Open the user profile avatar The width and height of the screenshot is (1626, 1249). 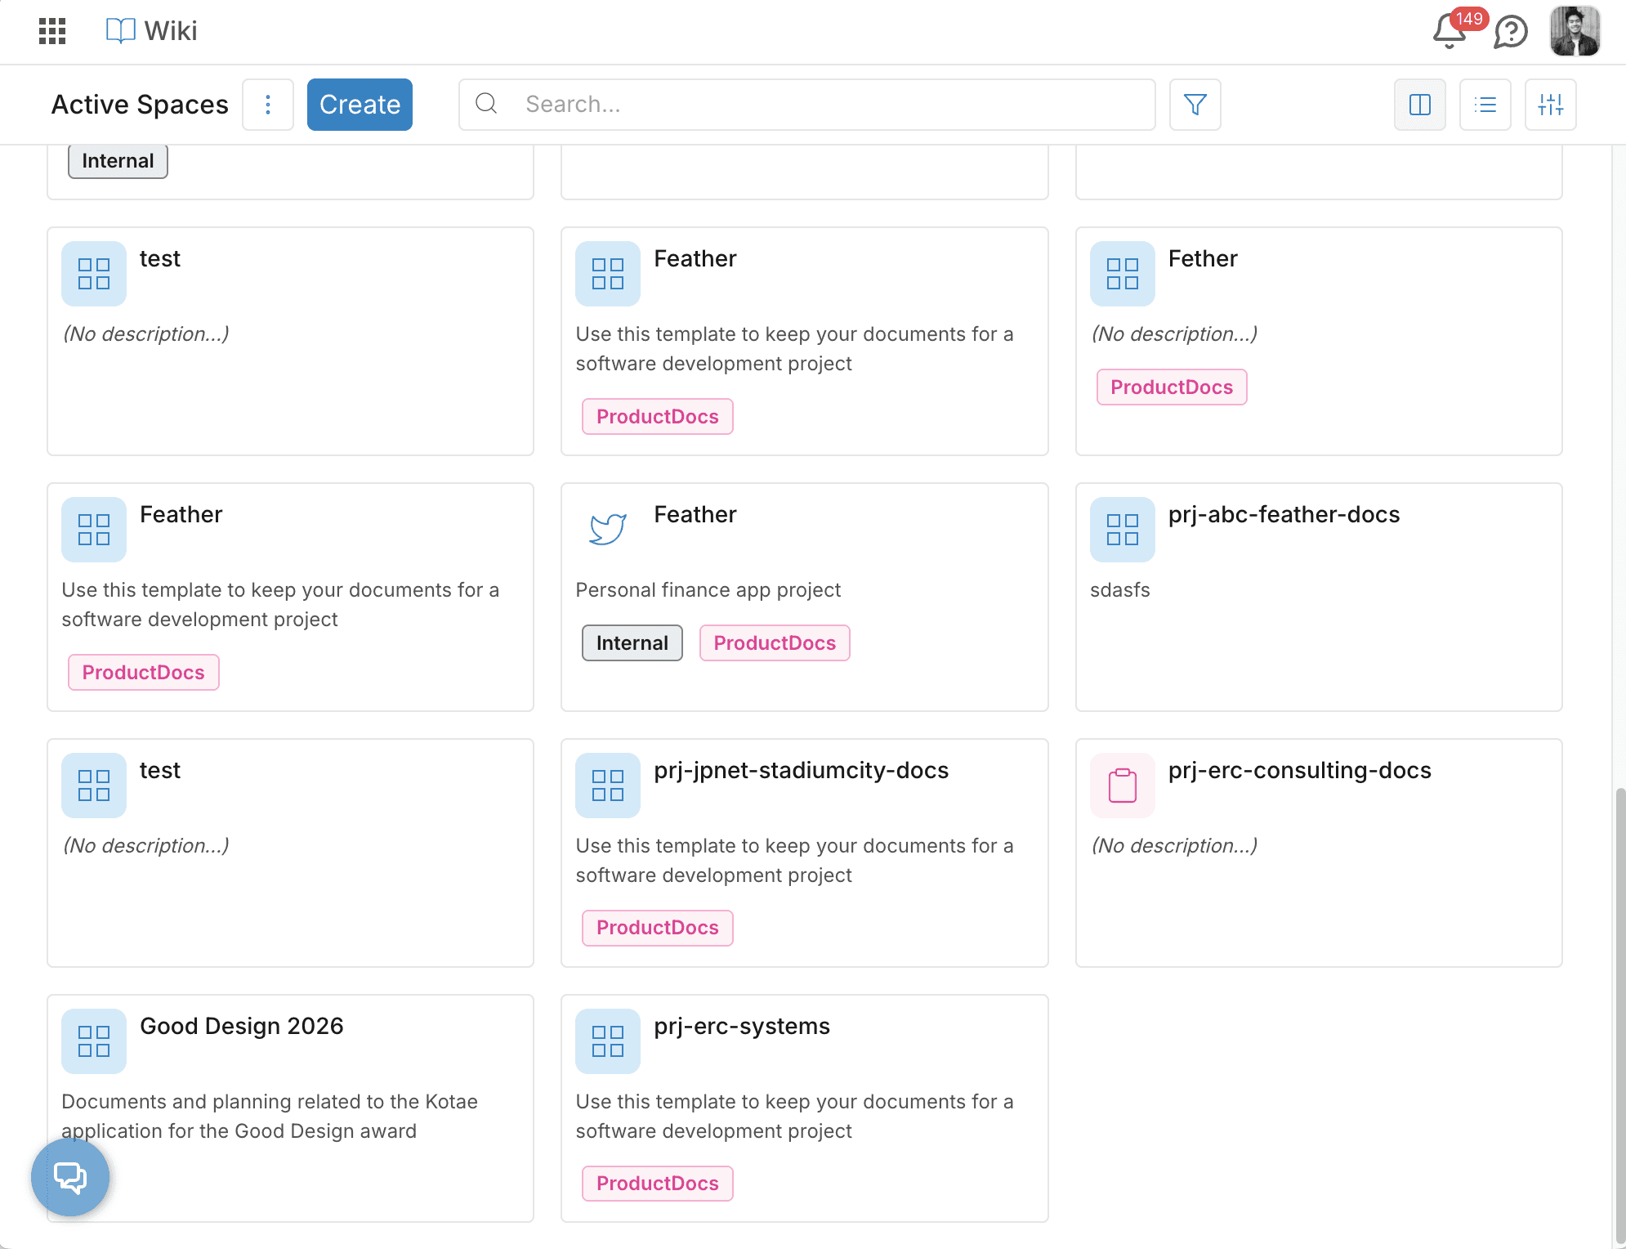pos(1575,31)
